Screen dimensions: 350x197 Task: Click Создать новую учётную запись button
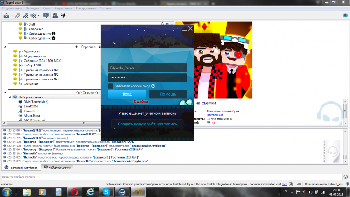pos(147,124)
